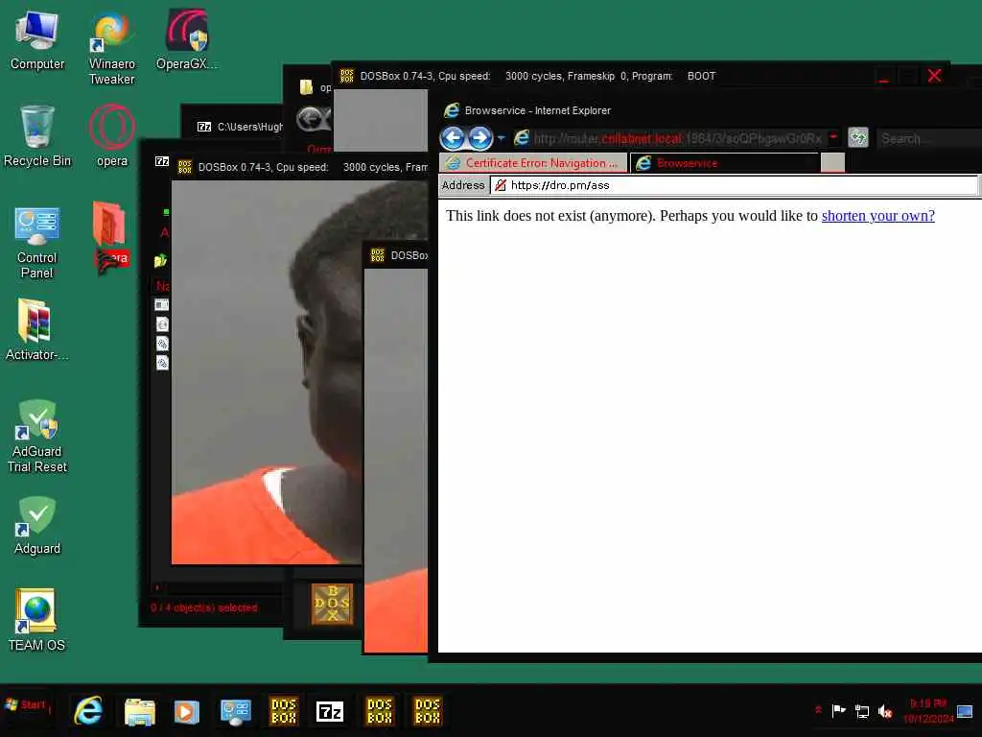Open the opera desktop icon

pyautogui.click(x=112, y=136)
